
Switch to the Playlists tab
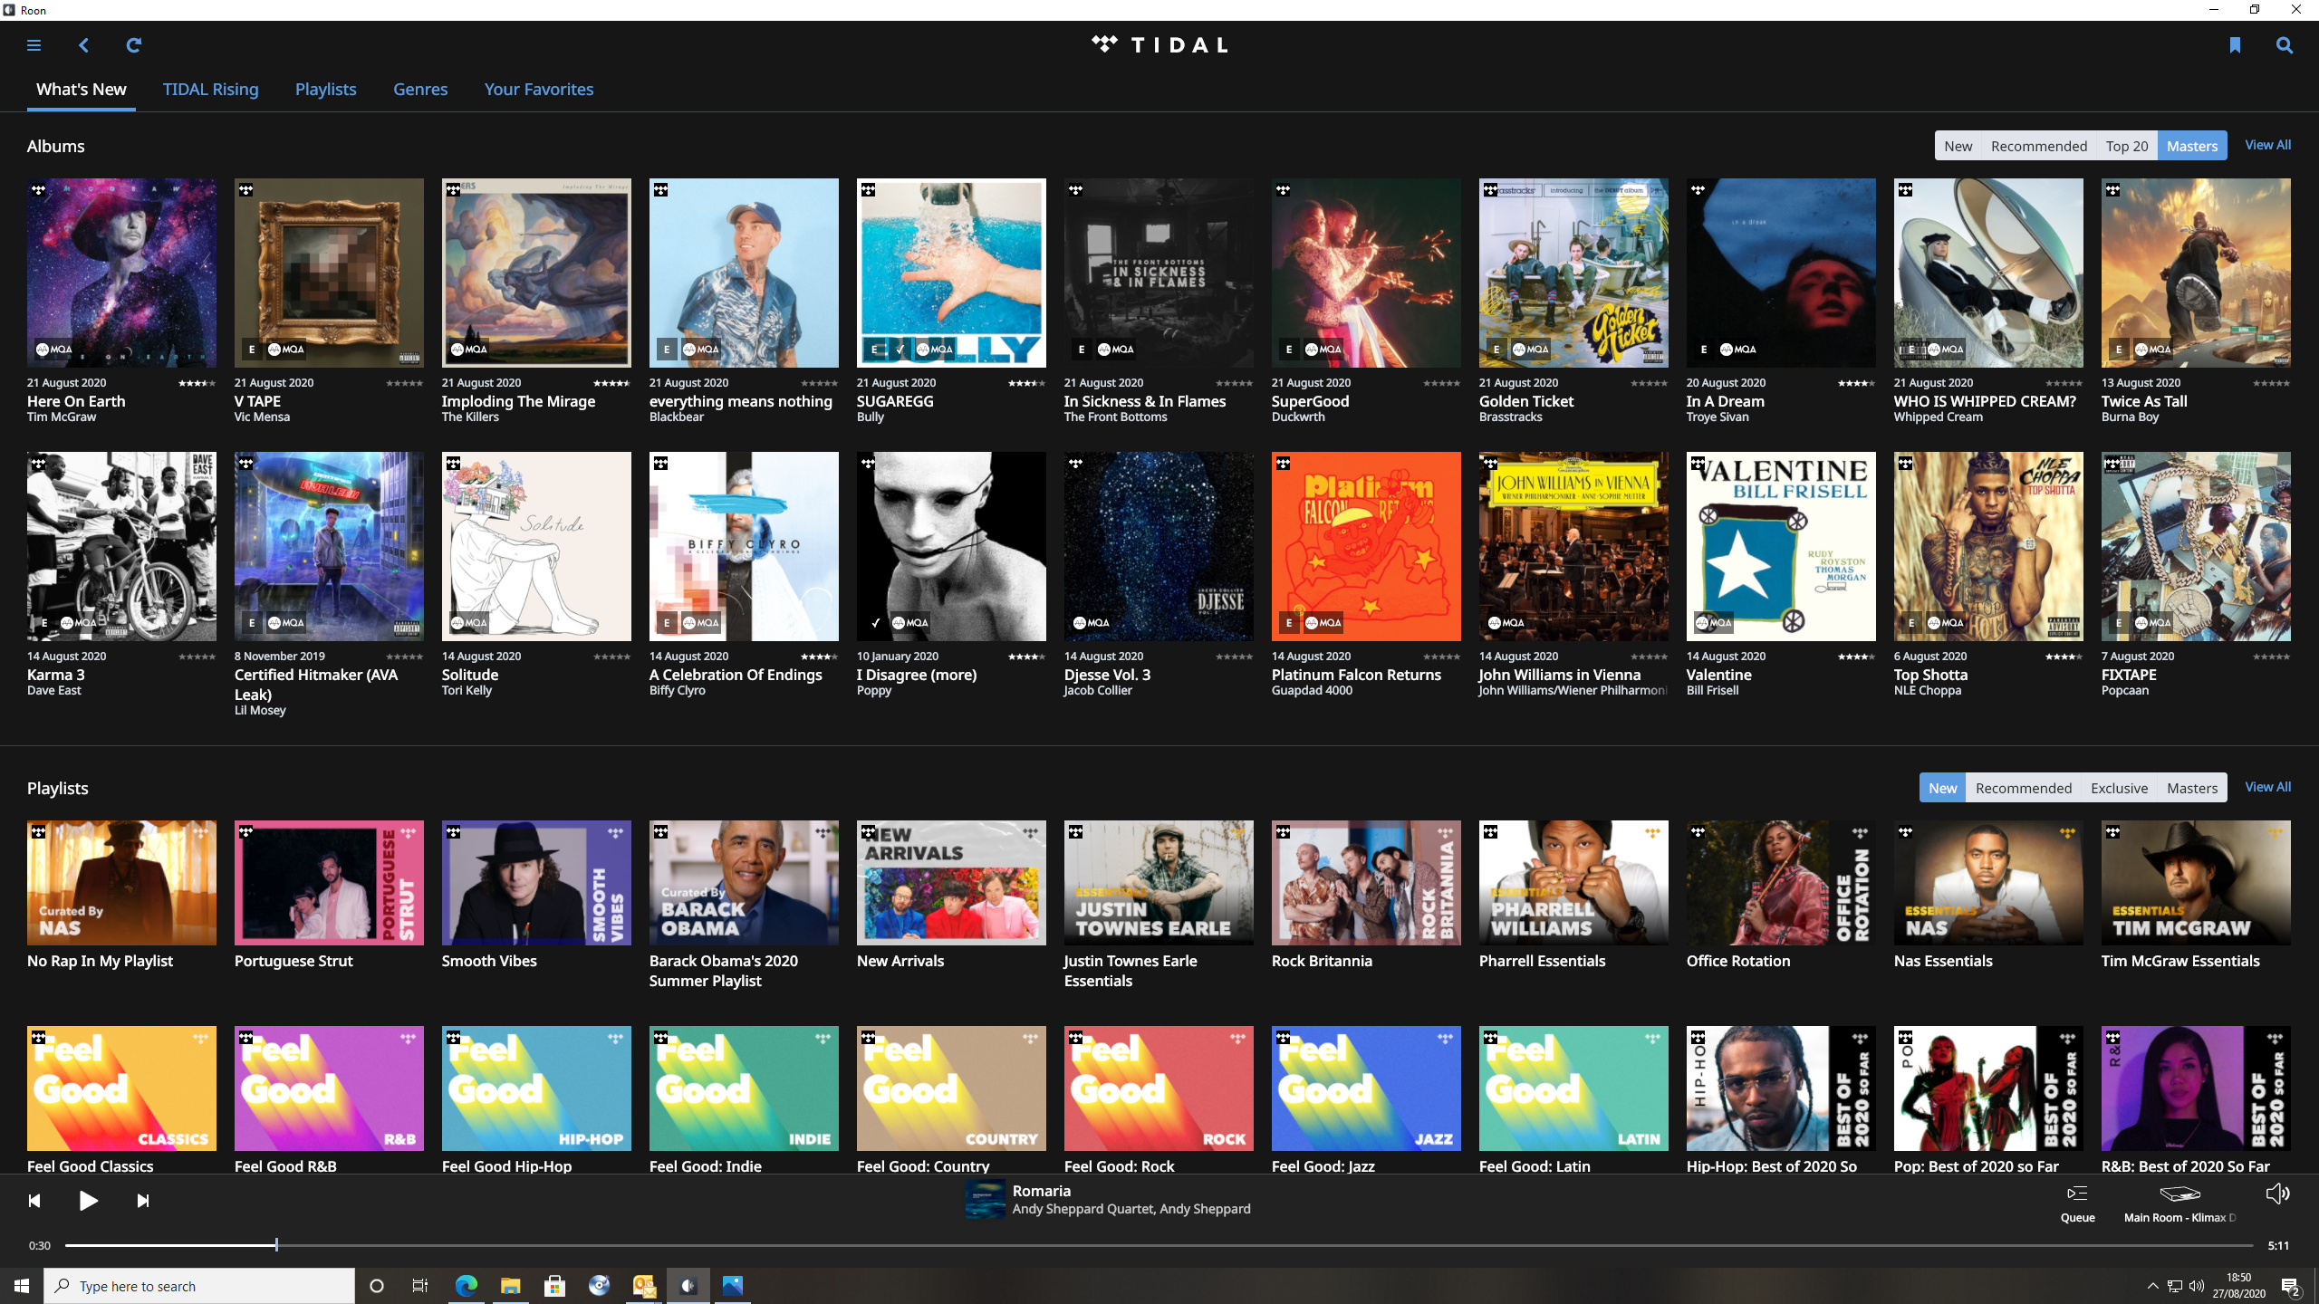pos(325,89)
